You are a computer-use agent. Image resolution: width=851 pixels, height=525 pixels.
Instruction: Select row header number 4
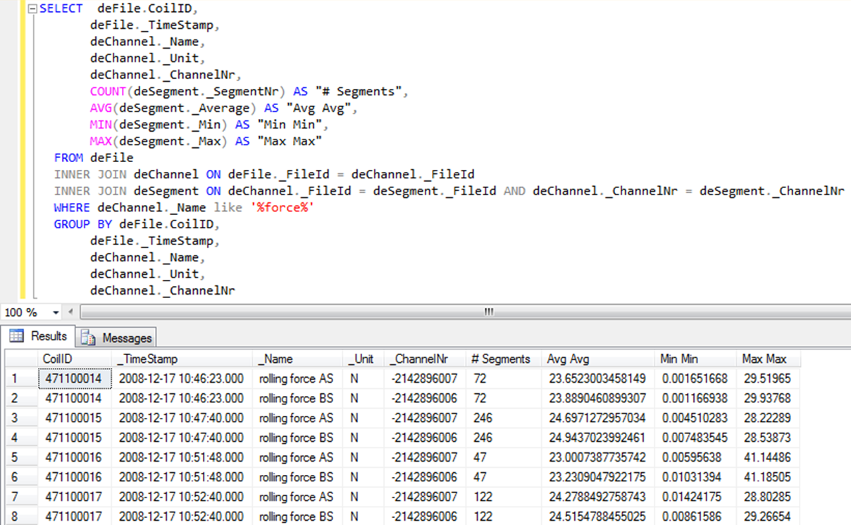[x=21, y=438]
